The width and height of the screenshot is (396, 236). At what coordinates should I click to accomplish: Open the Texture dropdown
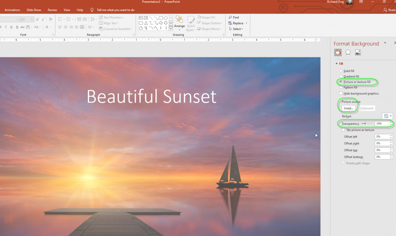[x=388, y=116]
